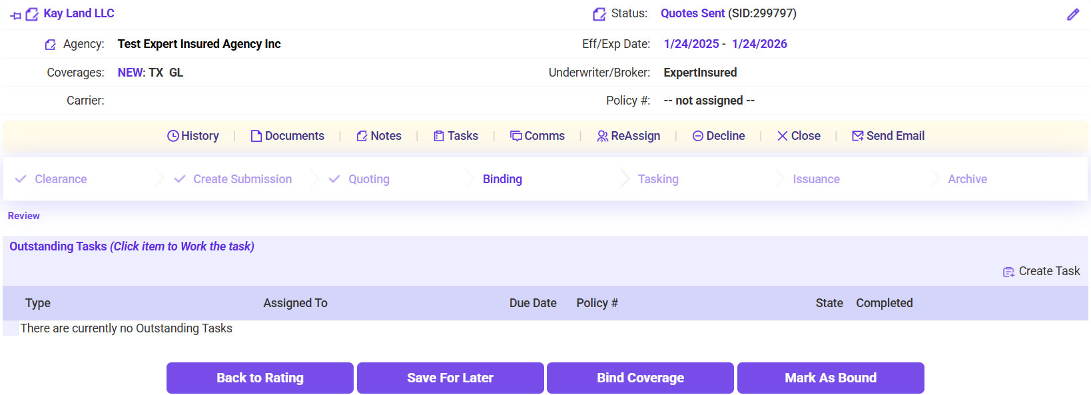
Task: Click the Quotes Sent status link
Action: [x=693, y=13]
